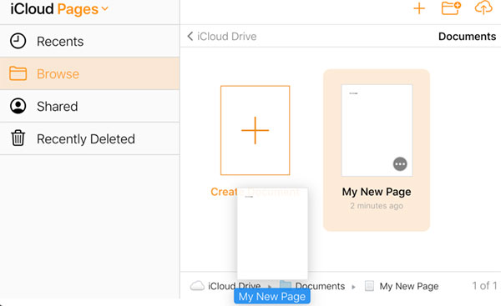Click the trash icon next to Recently Deleted
This screenshot has width=501, height=306.
coord(18,138)
